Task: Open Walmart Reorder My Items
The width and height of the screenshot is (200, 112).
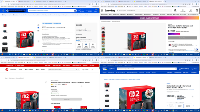Action: coord(81,11)
